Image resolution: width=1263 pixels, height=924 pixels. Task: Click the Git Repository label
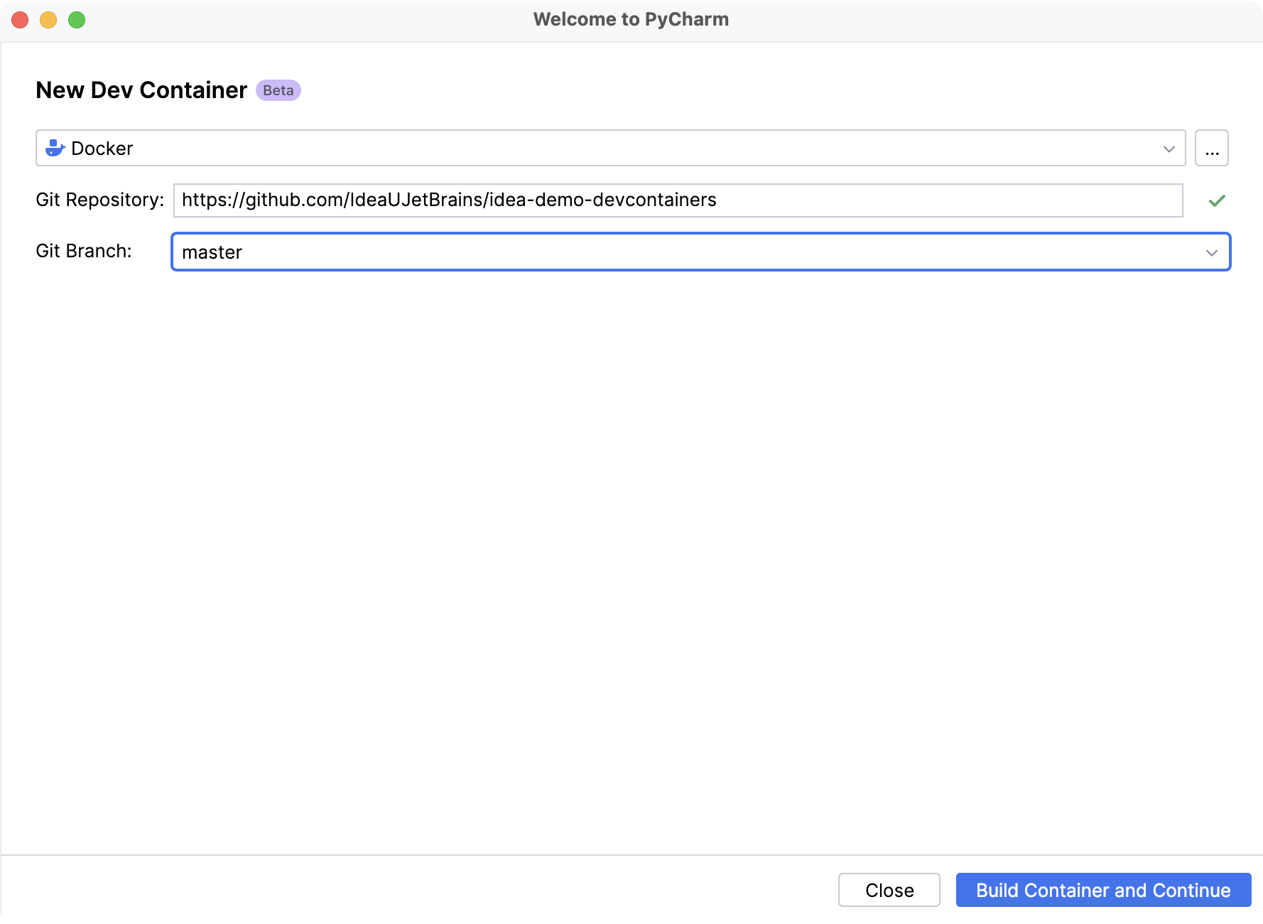click(x=99, y=200)
